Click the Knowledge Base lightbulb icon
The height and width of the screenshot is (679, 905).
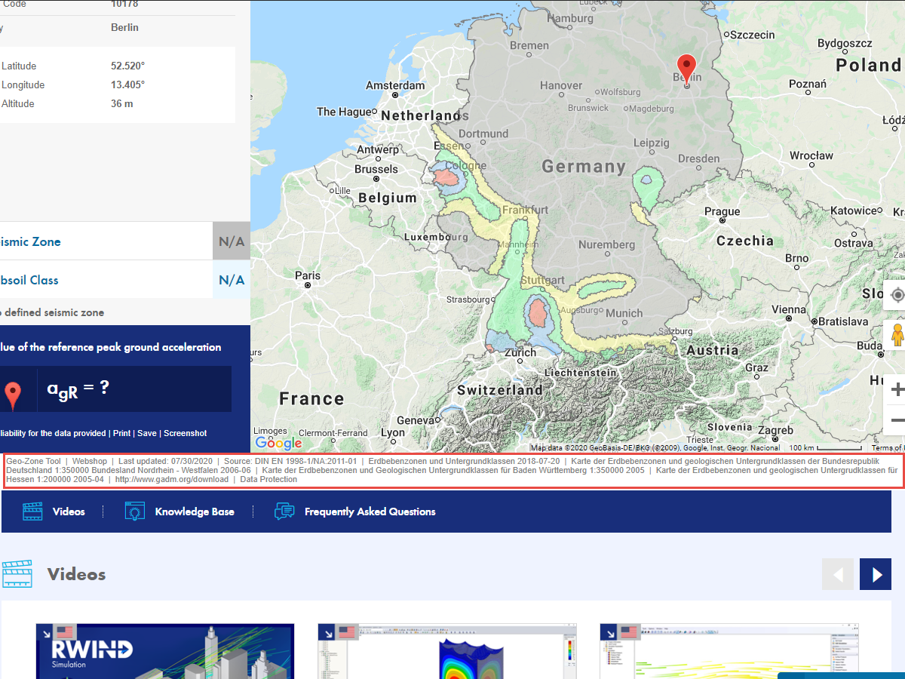click(x=134, y=511)
